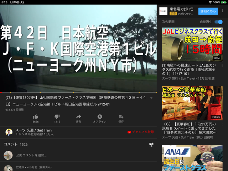Open options for 南極への最速ルート video

pyautogui.click(x=222, y=66)
